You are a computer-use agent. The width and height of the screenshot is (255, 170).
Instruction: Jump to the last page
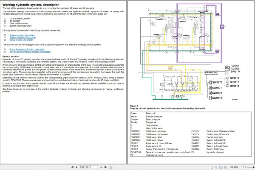[x=105, y=167]
